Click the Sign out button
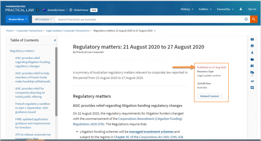This screenshot has height=141, width=261. pos(252,9)
